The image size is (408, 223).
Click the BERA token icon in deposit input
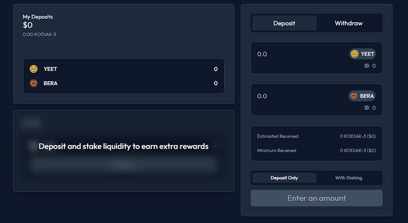click(354, 96)
